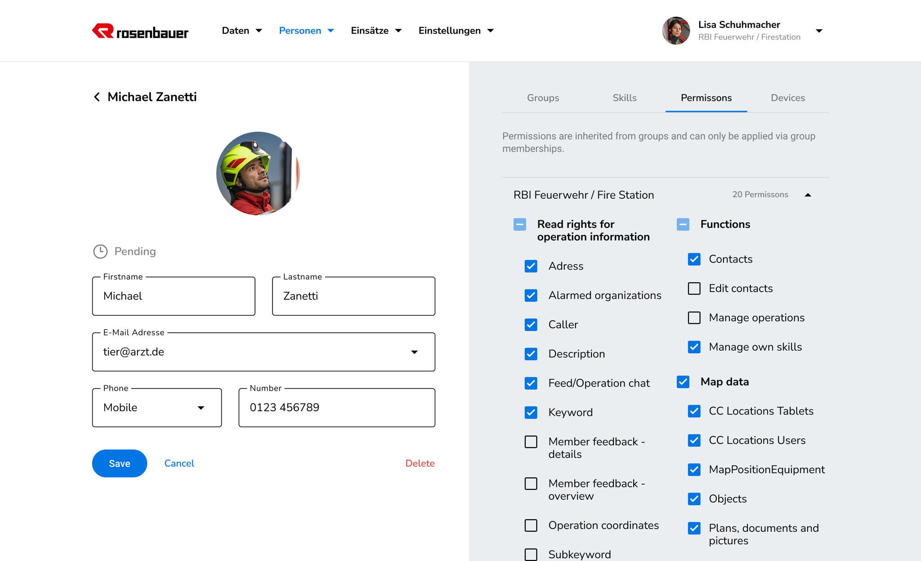Screen dimensions: 921x561
Task: Open the Einstellungen menu
Action: 456,31
